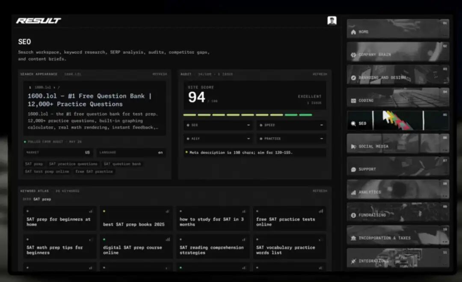Expand the SEO audit category row
462x282 pixels.
click(218, 125)
